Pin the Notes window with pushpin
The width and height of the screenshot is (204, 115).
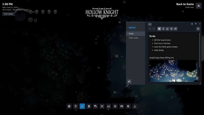tap(196, 24)
